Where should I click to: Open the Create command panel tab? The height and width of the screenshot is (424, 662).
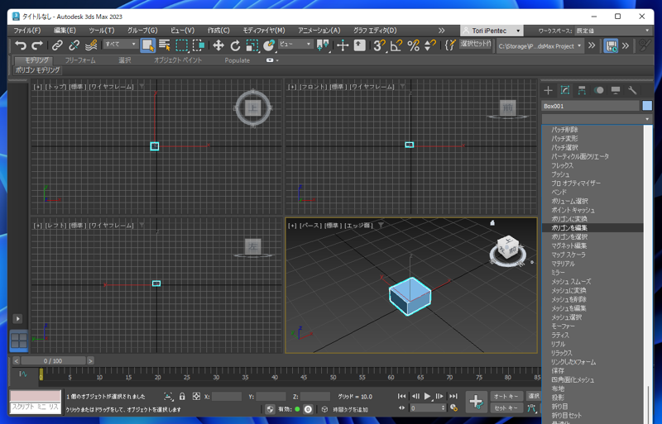(548, 90)
